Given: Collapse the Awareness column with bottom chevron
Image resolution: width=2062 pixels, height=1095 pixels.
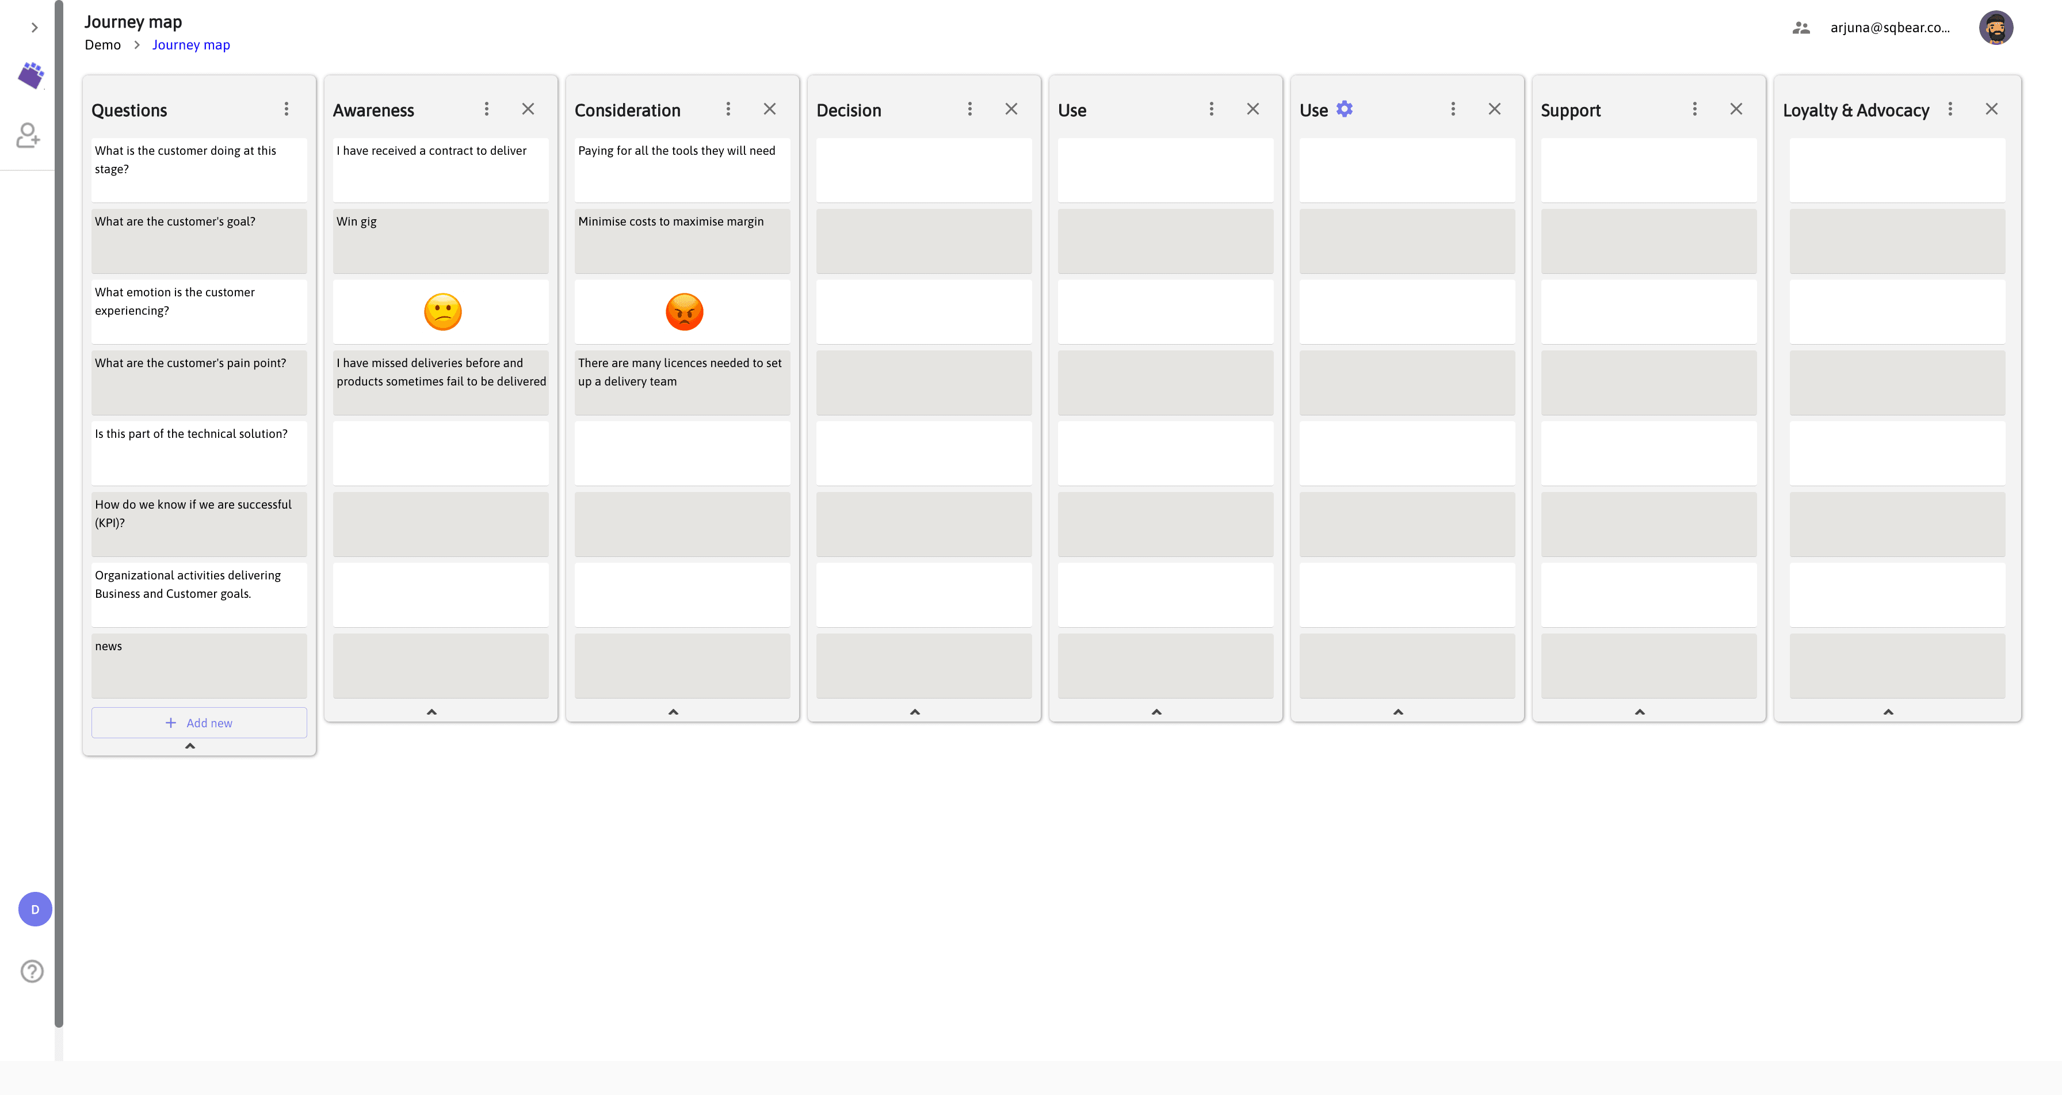Looking at the screenshot, I should [x=432, y=712].
